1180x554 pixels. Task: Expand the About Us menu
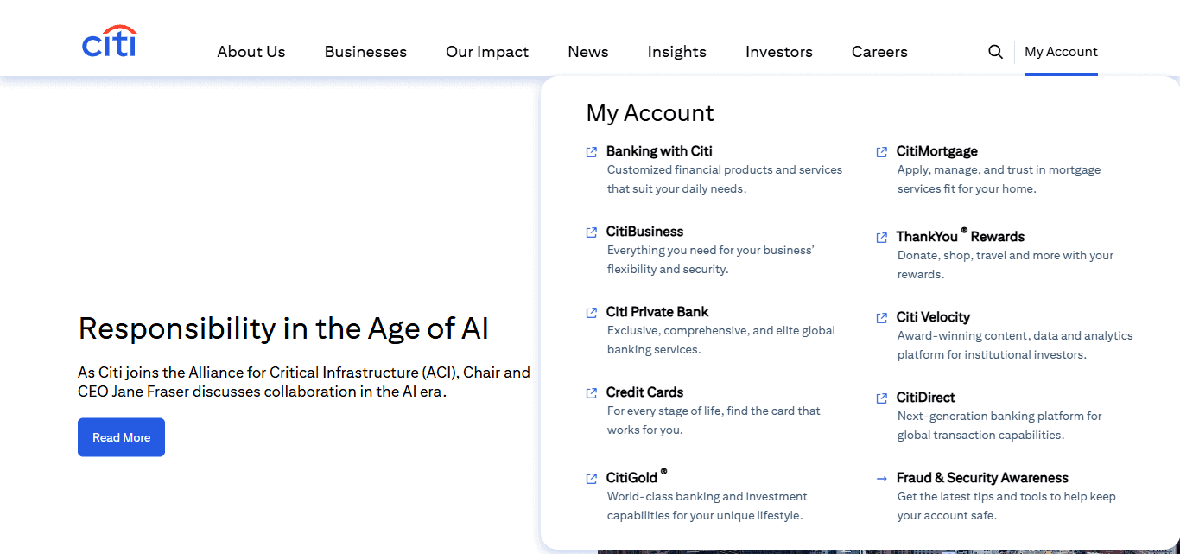pyautogui.click(x=251, y=52)
